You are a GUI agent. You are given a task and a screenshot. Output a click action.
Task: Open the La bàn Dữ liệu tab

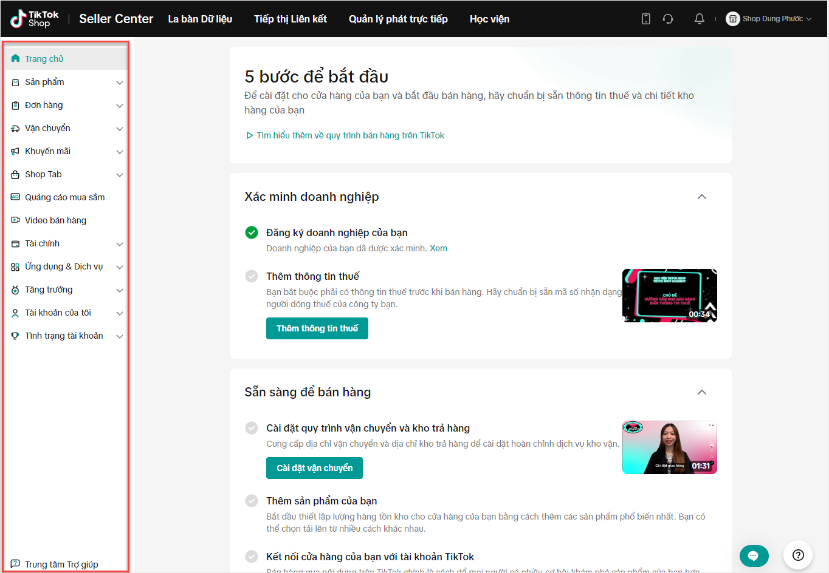click(200, 19)
